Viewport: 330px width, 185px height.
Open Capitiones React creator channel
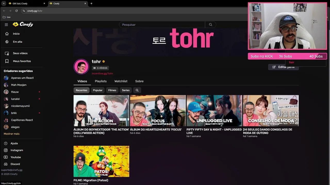tap(22, 120)
